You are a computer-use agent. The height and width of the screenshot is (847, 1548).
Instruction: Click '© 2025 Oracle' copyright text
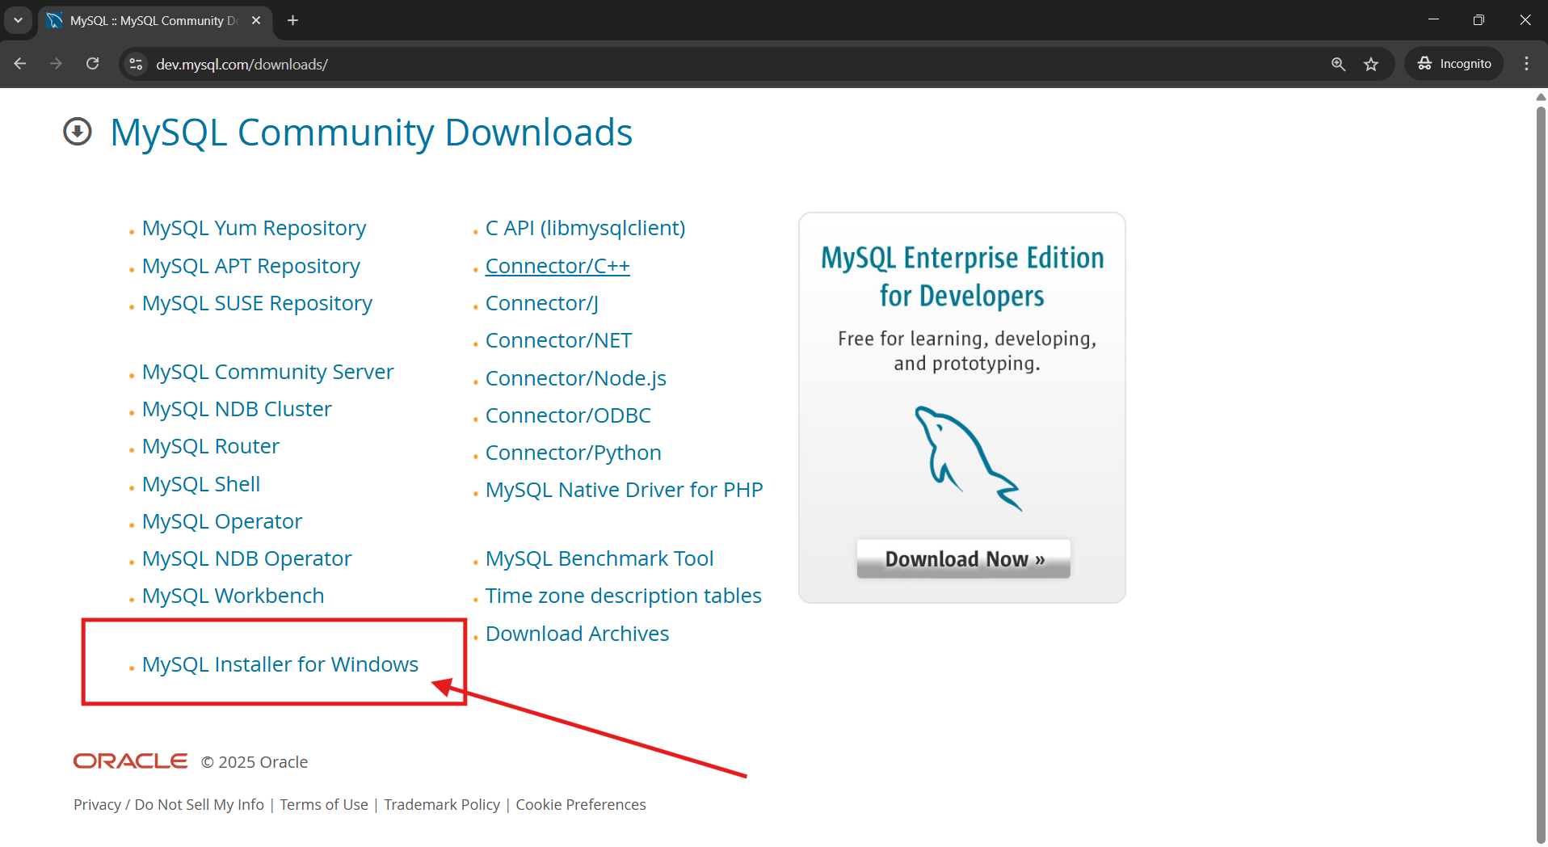254,762
